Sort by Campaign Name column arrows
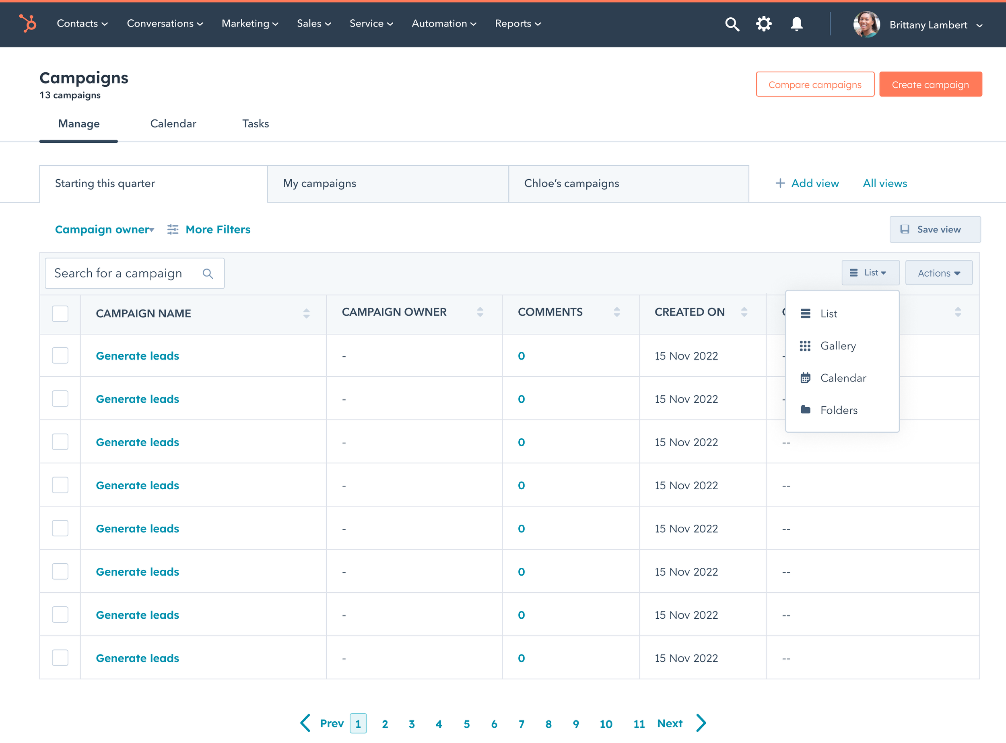 (x=306, y=314)
